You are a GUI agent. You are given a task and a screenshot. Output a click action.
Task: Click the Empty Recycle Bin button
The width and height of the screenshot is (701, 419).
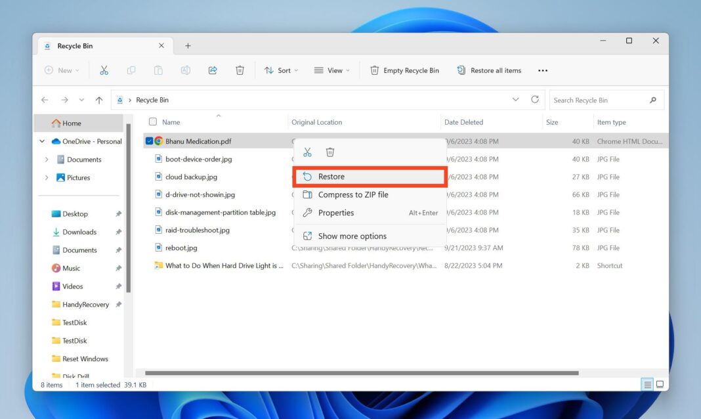404,70
